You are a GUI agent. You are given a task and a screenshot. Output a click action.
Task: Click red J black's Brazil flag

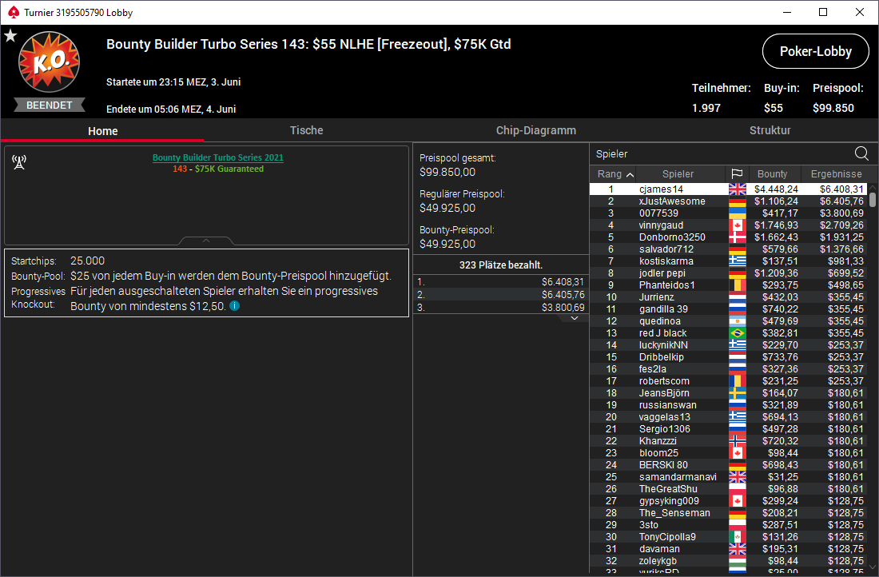pyautogui.click(x=738, y=333)
